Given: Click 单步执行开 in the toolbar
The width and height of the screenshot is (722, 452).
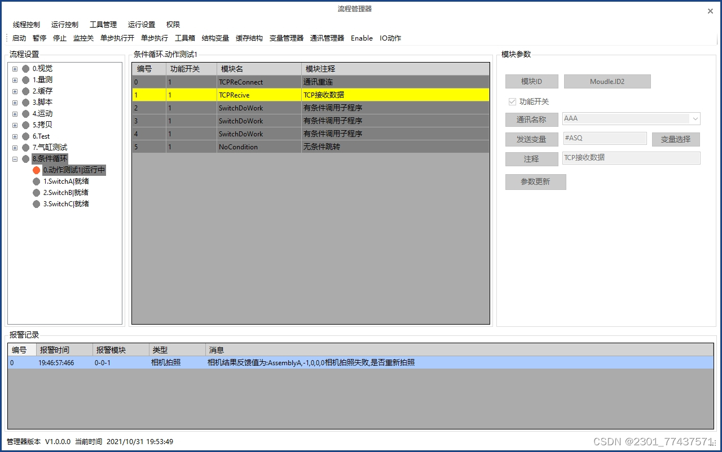Looking at the screenshot, I should [117, 38].
